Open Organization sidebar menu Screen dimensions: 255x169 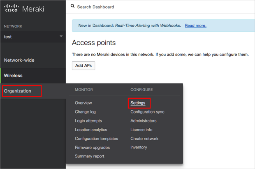pos(18,91)
